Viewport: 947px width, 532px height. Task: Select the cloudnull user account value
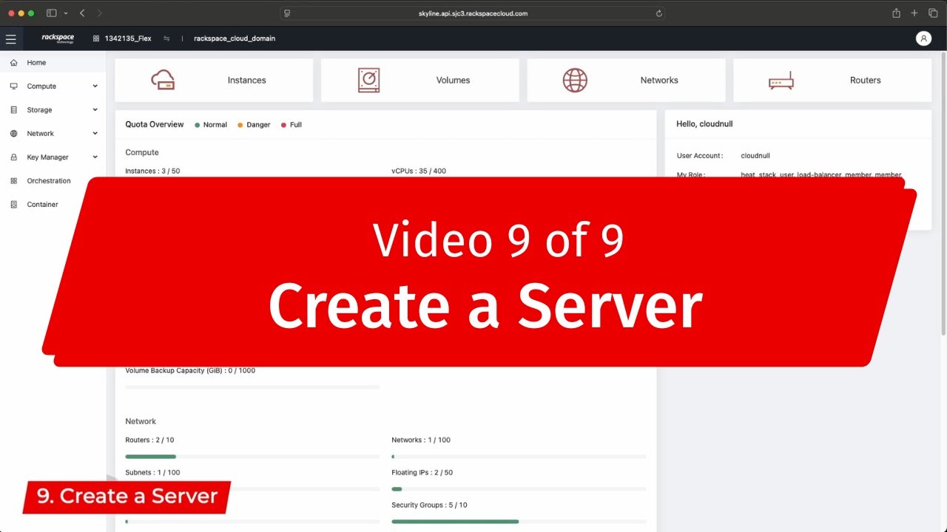(755, 156)
